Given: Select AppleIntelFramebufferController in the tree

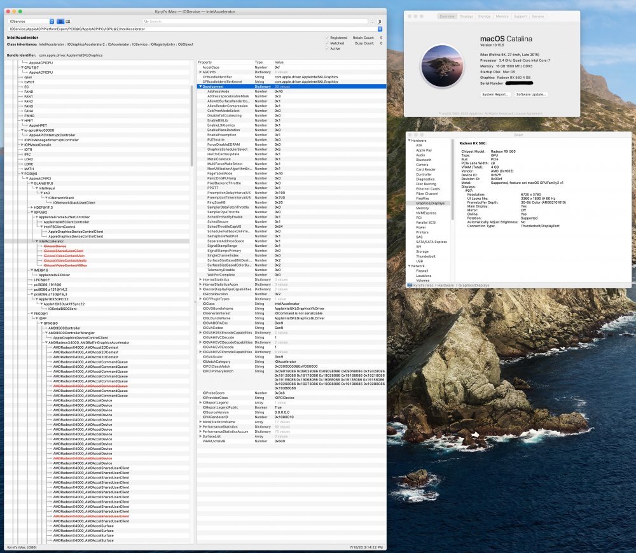Looking at the screenshot, I should (64, 217).
